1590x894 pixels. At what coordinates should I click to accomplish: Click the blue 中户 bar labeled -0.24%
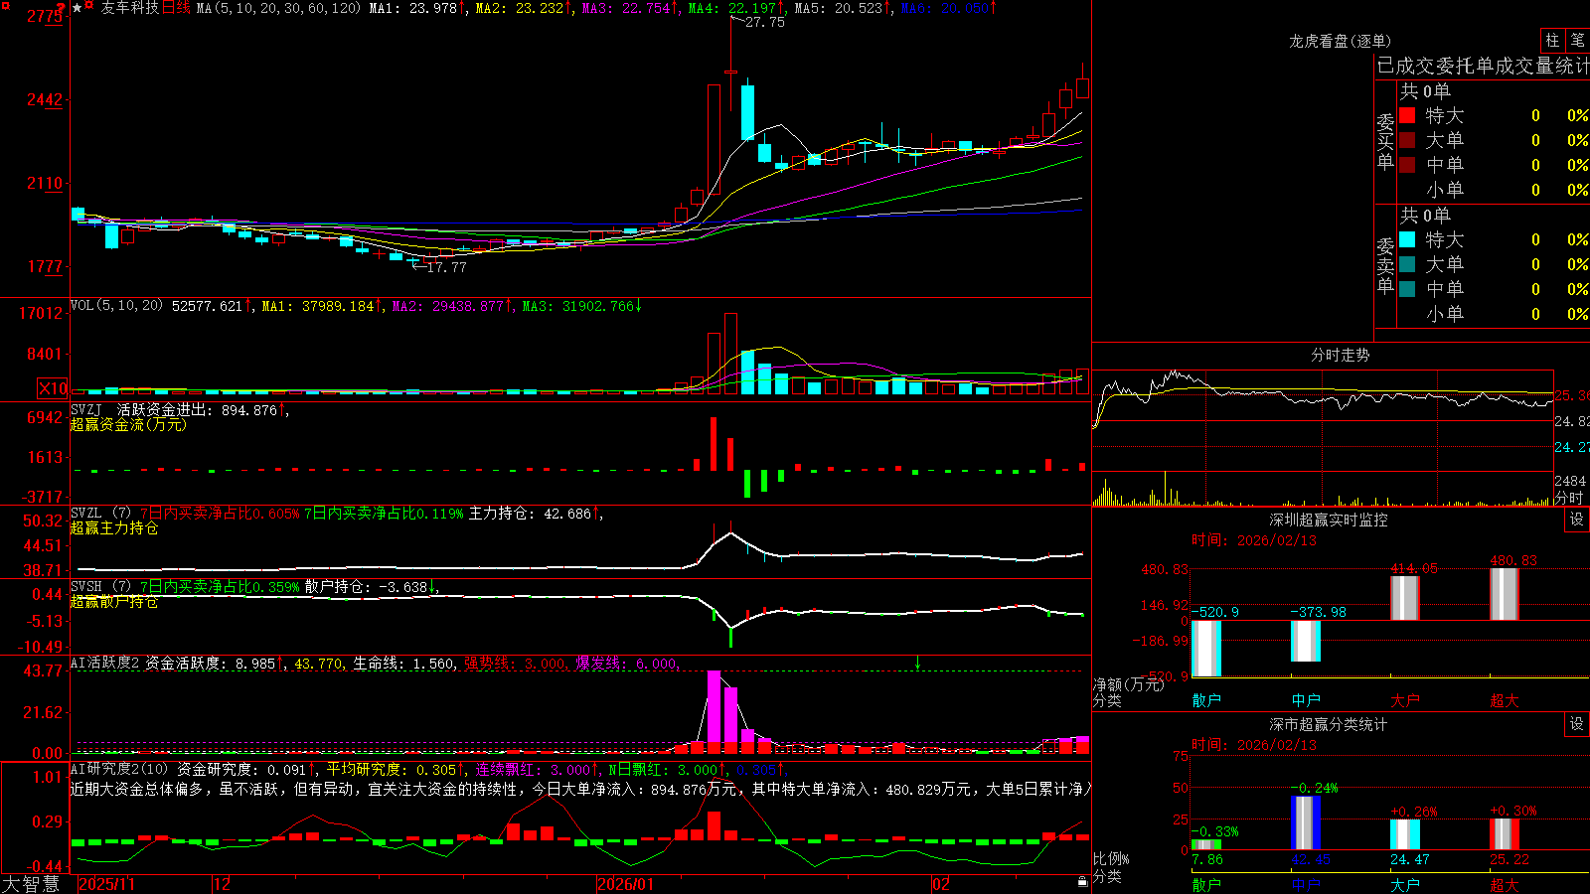tap(1306, 822)
